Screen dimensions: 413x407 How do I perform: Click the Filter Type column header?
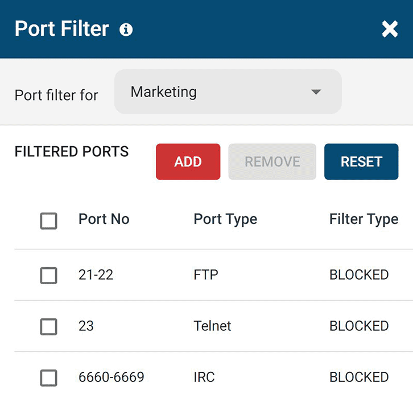[x=364, y=219]
